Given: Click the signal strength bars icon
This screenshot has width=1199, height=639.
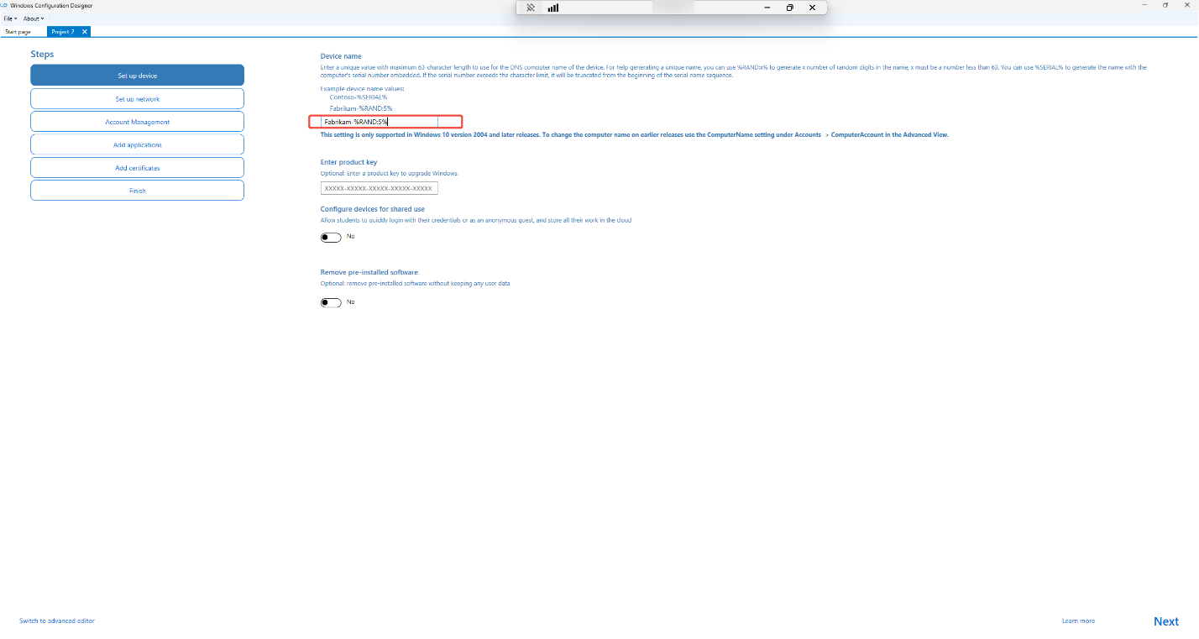Looking at the screenshot, I should click(553, 8).
